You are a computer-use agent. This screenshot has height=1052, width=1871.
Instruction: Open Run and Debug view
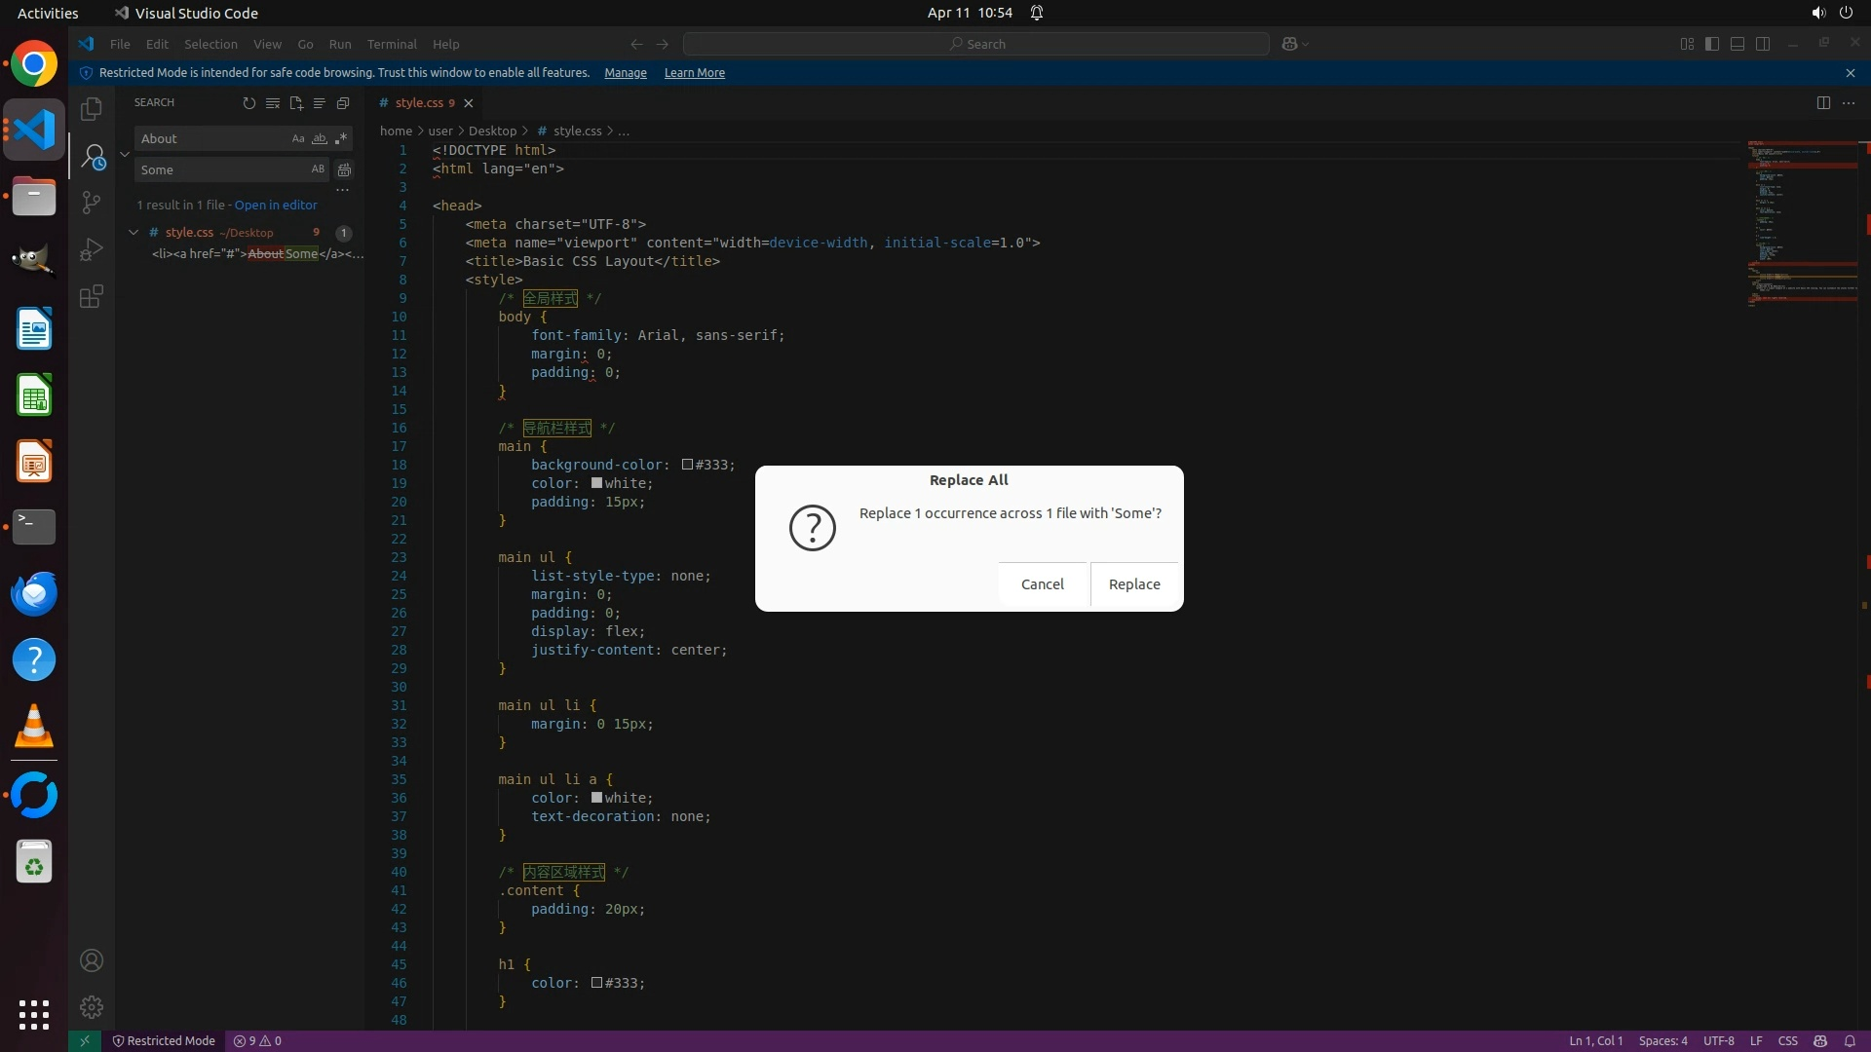click(x=92, y=250)
